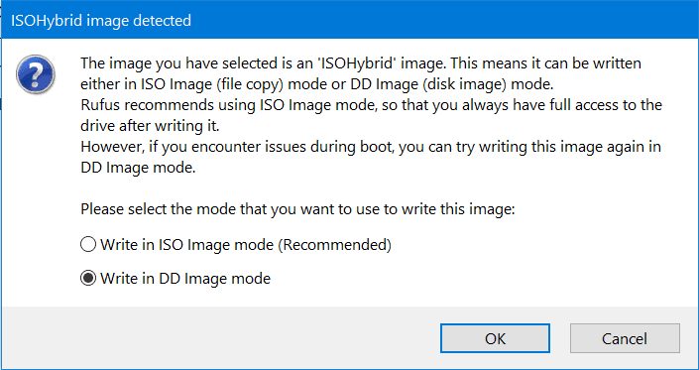Viewport: 699px width, 370px height.
Task: Click the blue question mark icon
Action: pos(36,74)
